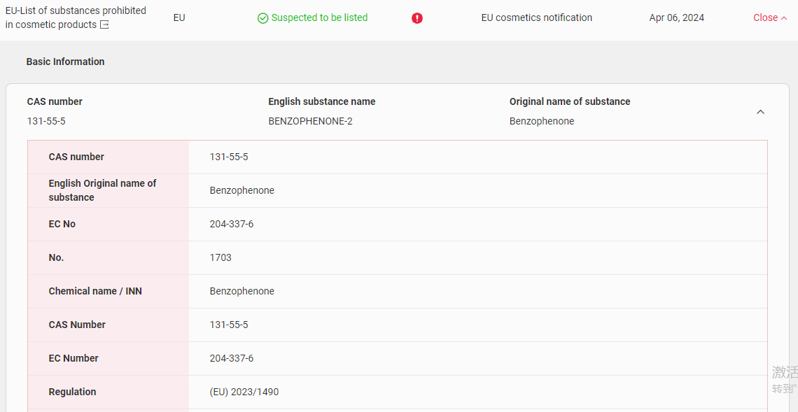Click the EC Number row label
Screen dimensions: 798x412
point(73,358)
